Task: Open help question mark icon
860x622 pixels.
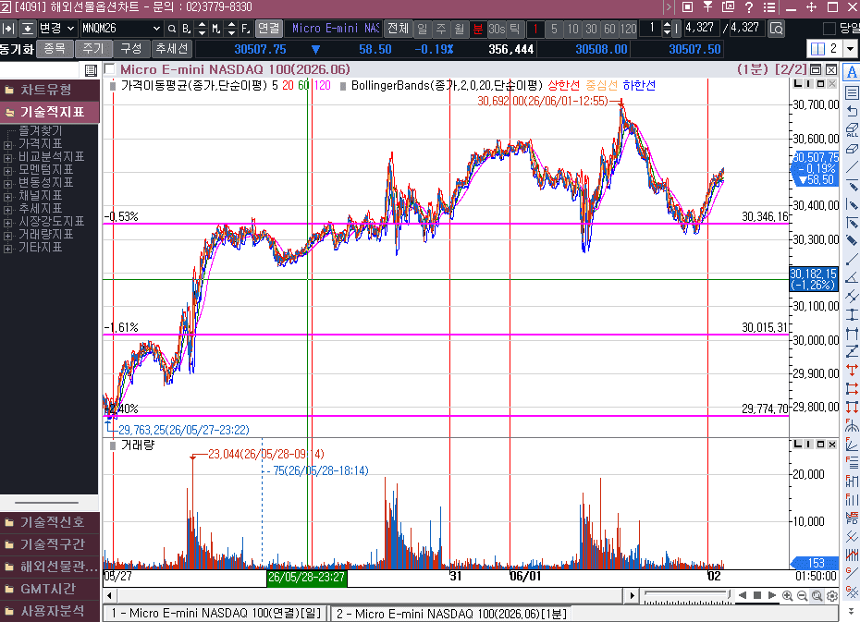Action: click(749, 7)
